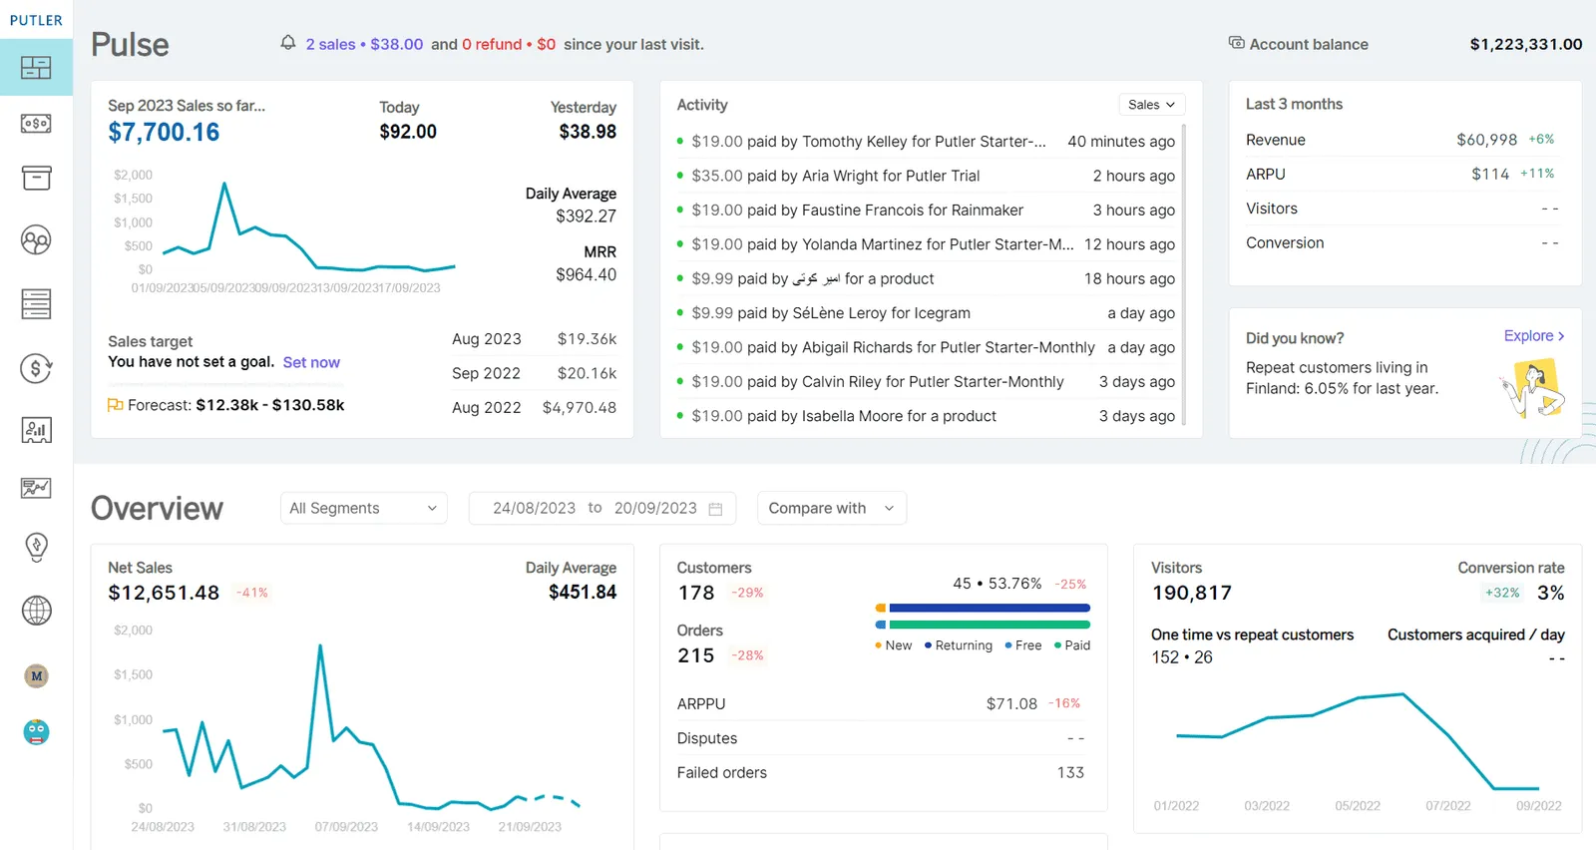Open the calendar icon in date range
The image size is (1596, 850).
(715, 509)
